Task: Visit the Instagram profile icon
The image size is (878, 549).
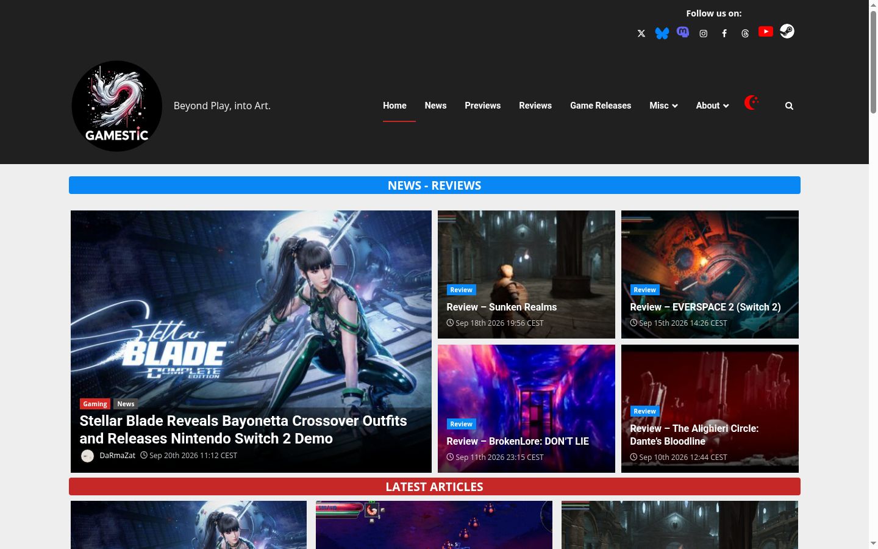Action: click(704, 34)
